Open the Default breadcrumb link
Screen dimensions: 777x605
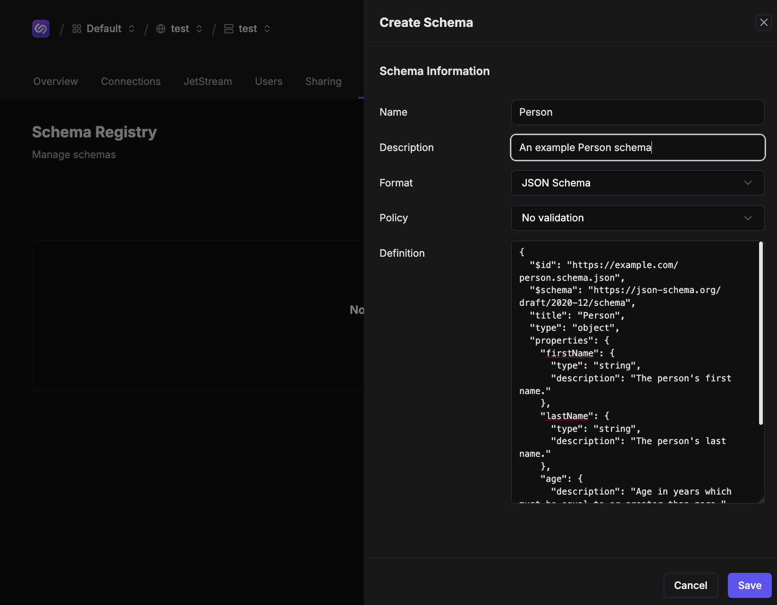tap(104, 29)
